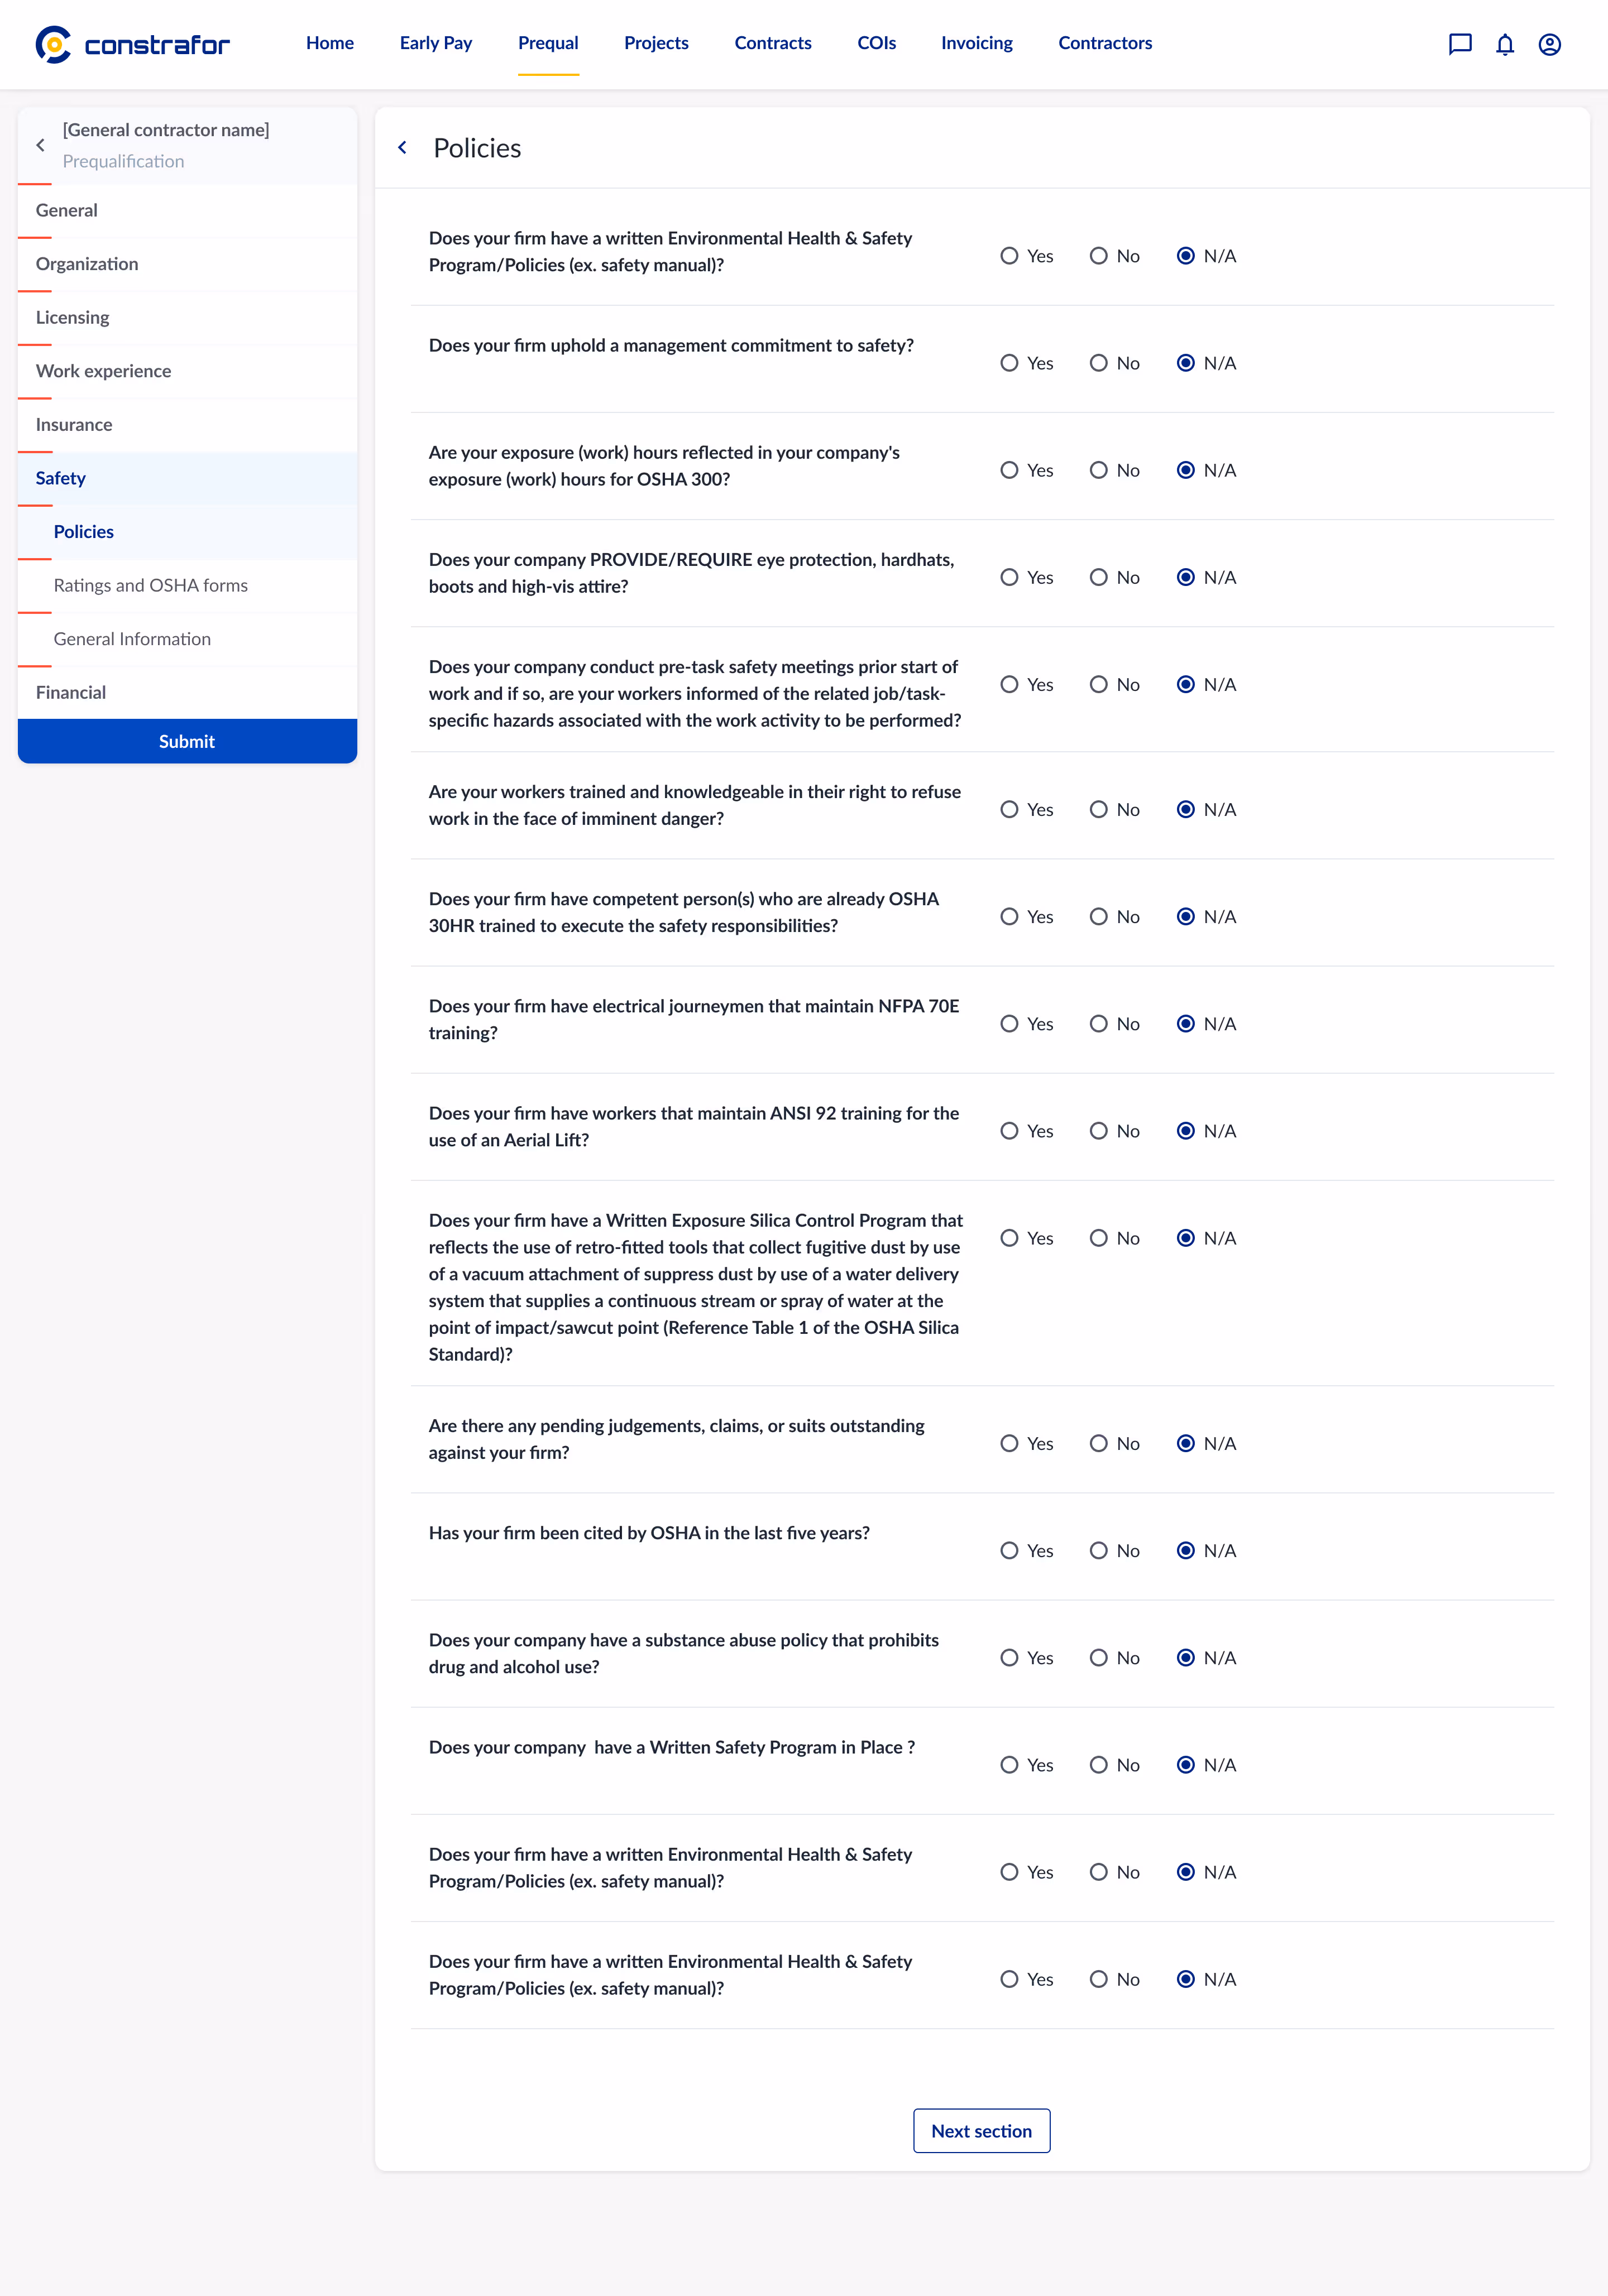Open the notifications bell icon
Viewport: 1608px width, 2296px height.
(x=1505, y=44)
